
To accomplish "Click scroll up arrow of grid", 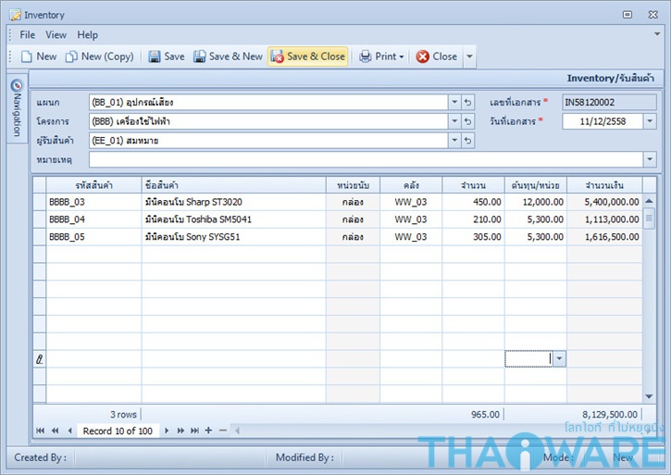I will pos(649,200).
